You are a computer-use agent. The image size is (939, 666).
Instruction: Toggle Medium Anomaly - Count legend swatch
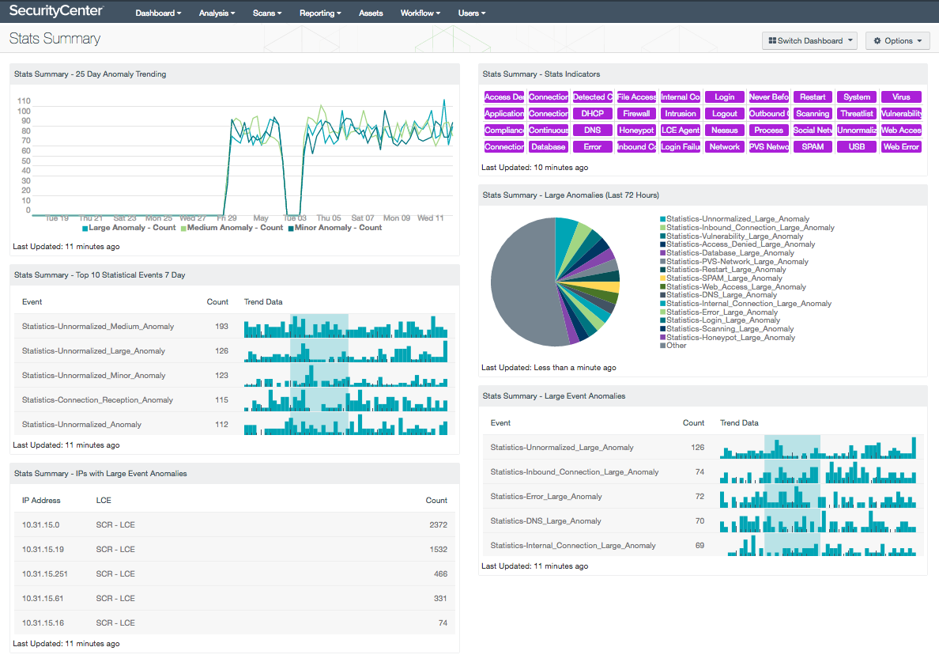tap(183, 229)
